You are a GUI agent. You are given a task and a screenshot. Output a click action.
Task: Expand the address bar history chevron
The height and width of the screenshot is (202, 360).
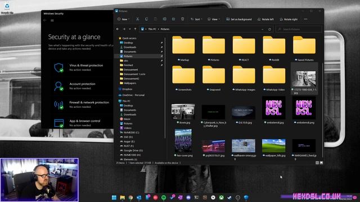(263, 29)
